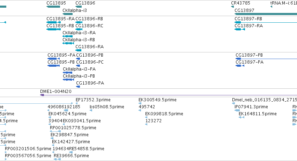Click protein CG13896-PB
This screenshot has width=297, height=161.
coord(90,55)
